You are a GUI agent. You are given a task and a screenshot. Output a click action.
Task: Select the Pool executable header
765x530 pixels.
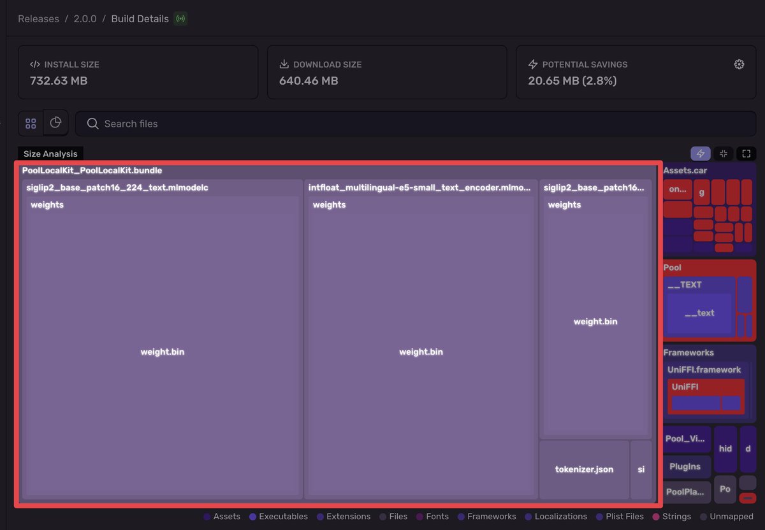click(x=673, y=268)
